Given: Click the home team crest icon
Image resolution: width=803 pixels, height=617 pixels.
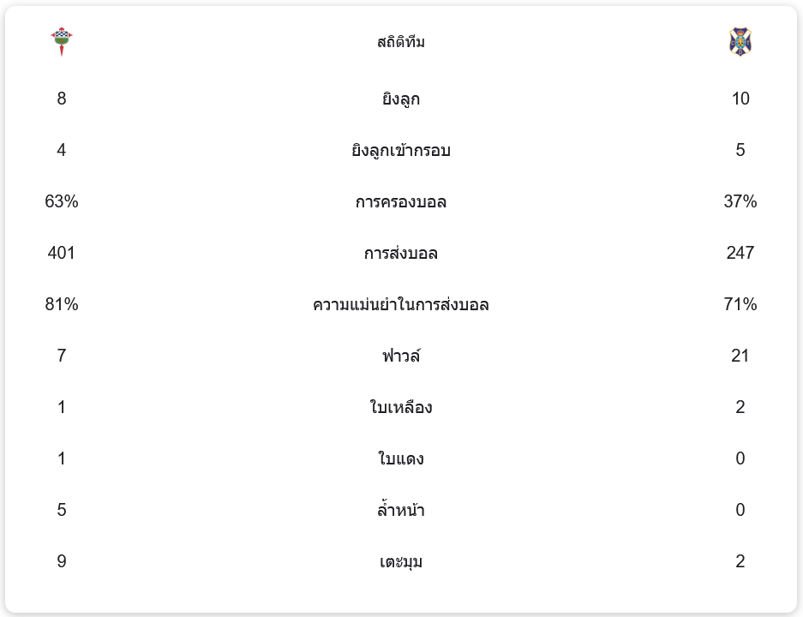Looking at the screenshot, I should tap(62, 41).
